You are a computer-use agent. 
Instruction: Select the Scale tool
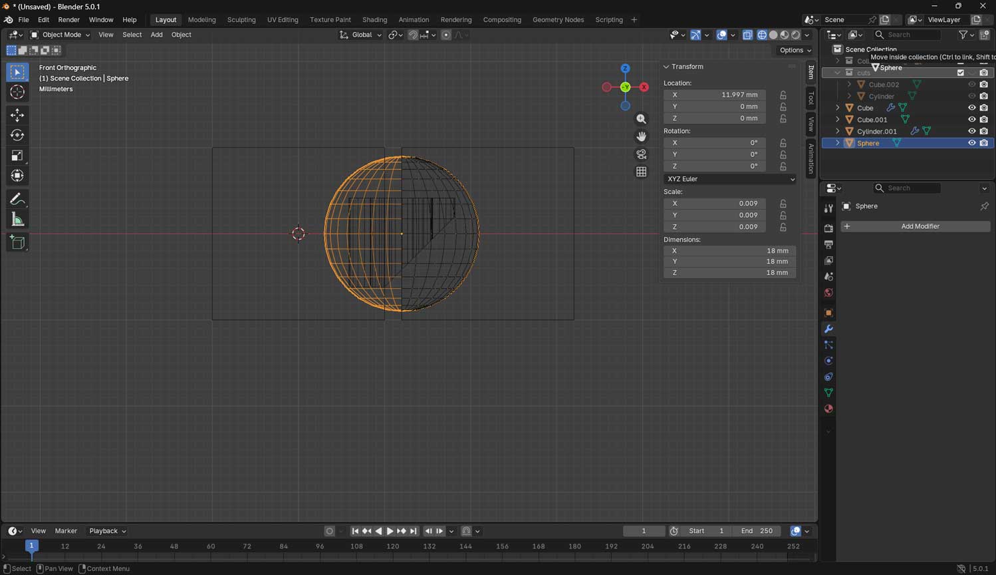[17, 156]
